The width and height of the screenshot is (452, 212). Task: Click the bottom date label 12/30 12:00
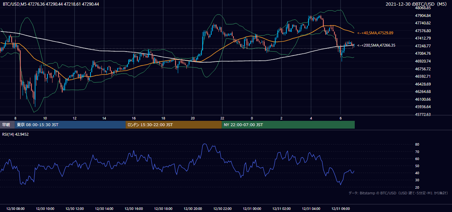tap(75, 209)
